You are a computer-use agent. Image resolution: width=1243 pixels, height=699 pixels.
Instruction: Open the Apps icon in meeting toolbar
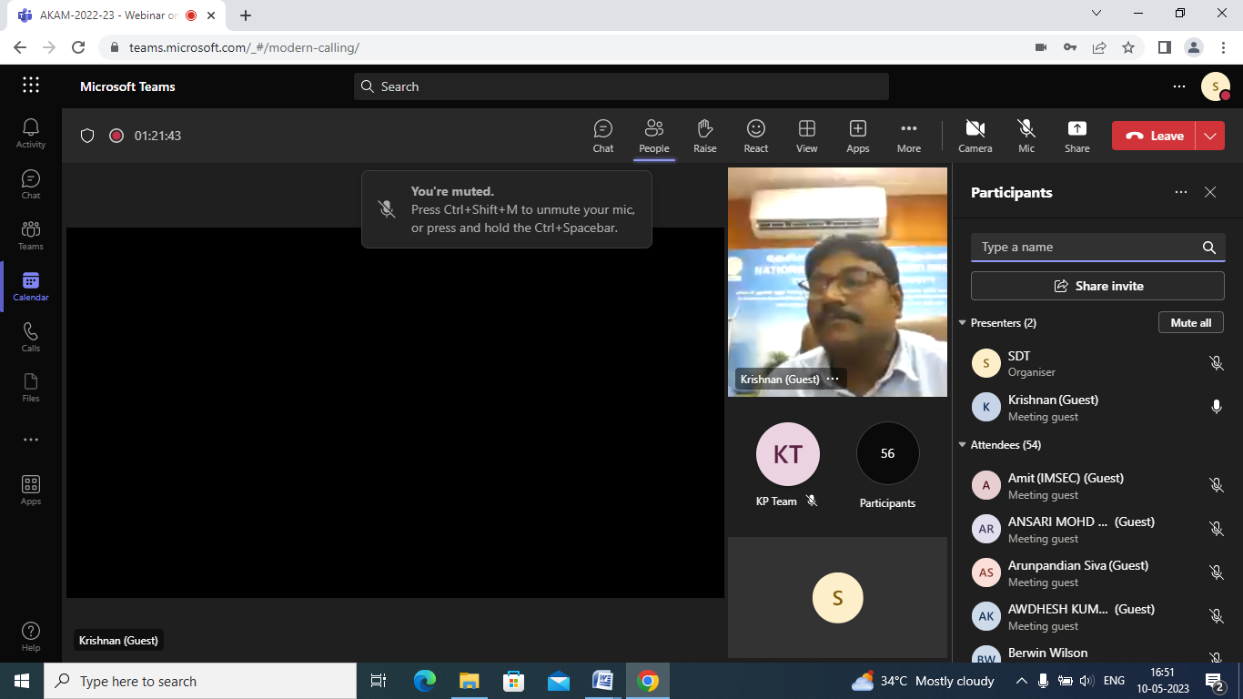pos(857,136)
